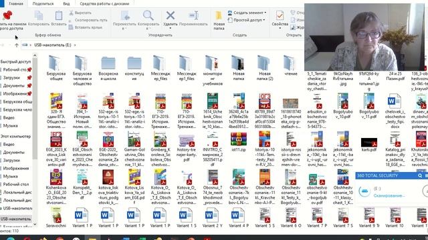
Task: Click search icon in 360 Total Security popup
Action: (x=420, y=176)
